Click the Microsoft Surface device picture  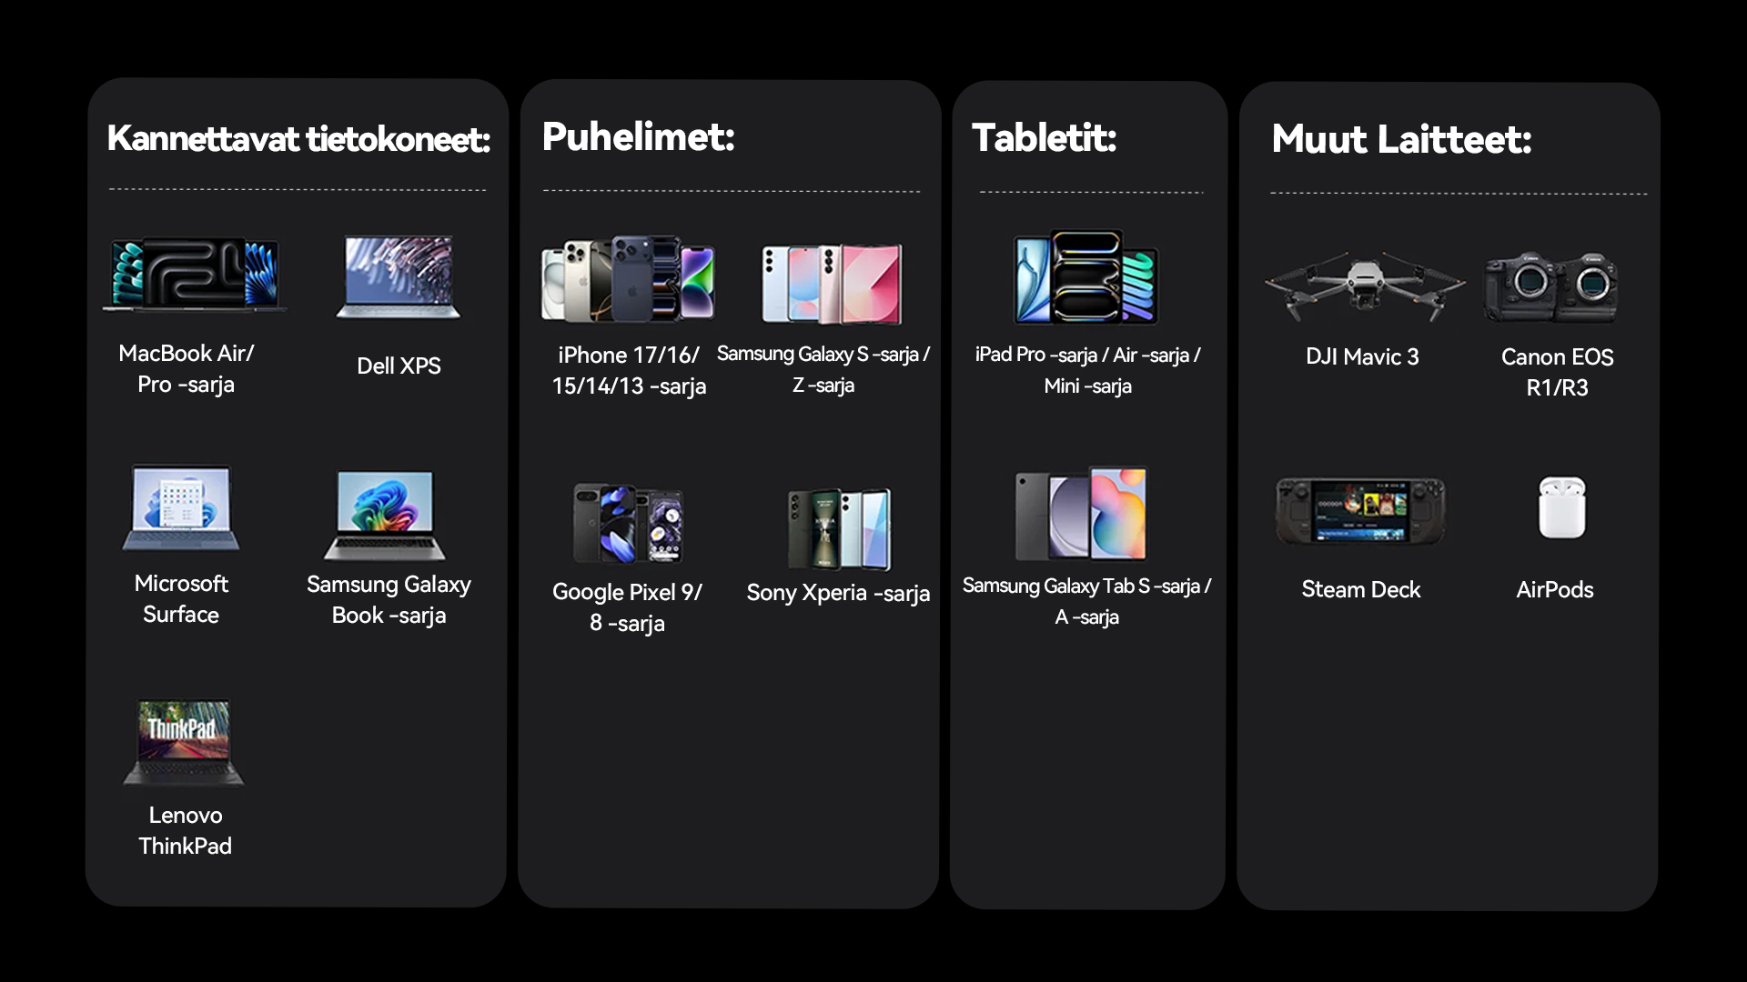click(181, 508)
